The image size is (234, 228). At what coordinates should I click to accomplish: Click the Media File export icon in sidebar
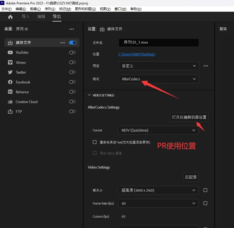click(x=10, y=43)
